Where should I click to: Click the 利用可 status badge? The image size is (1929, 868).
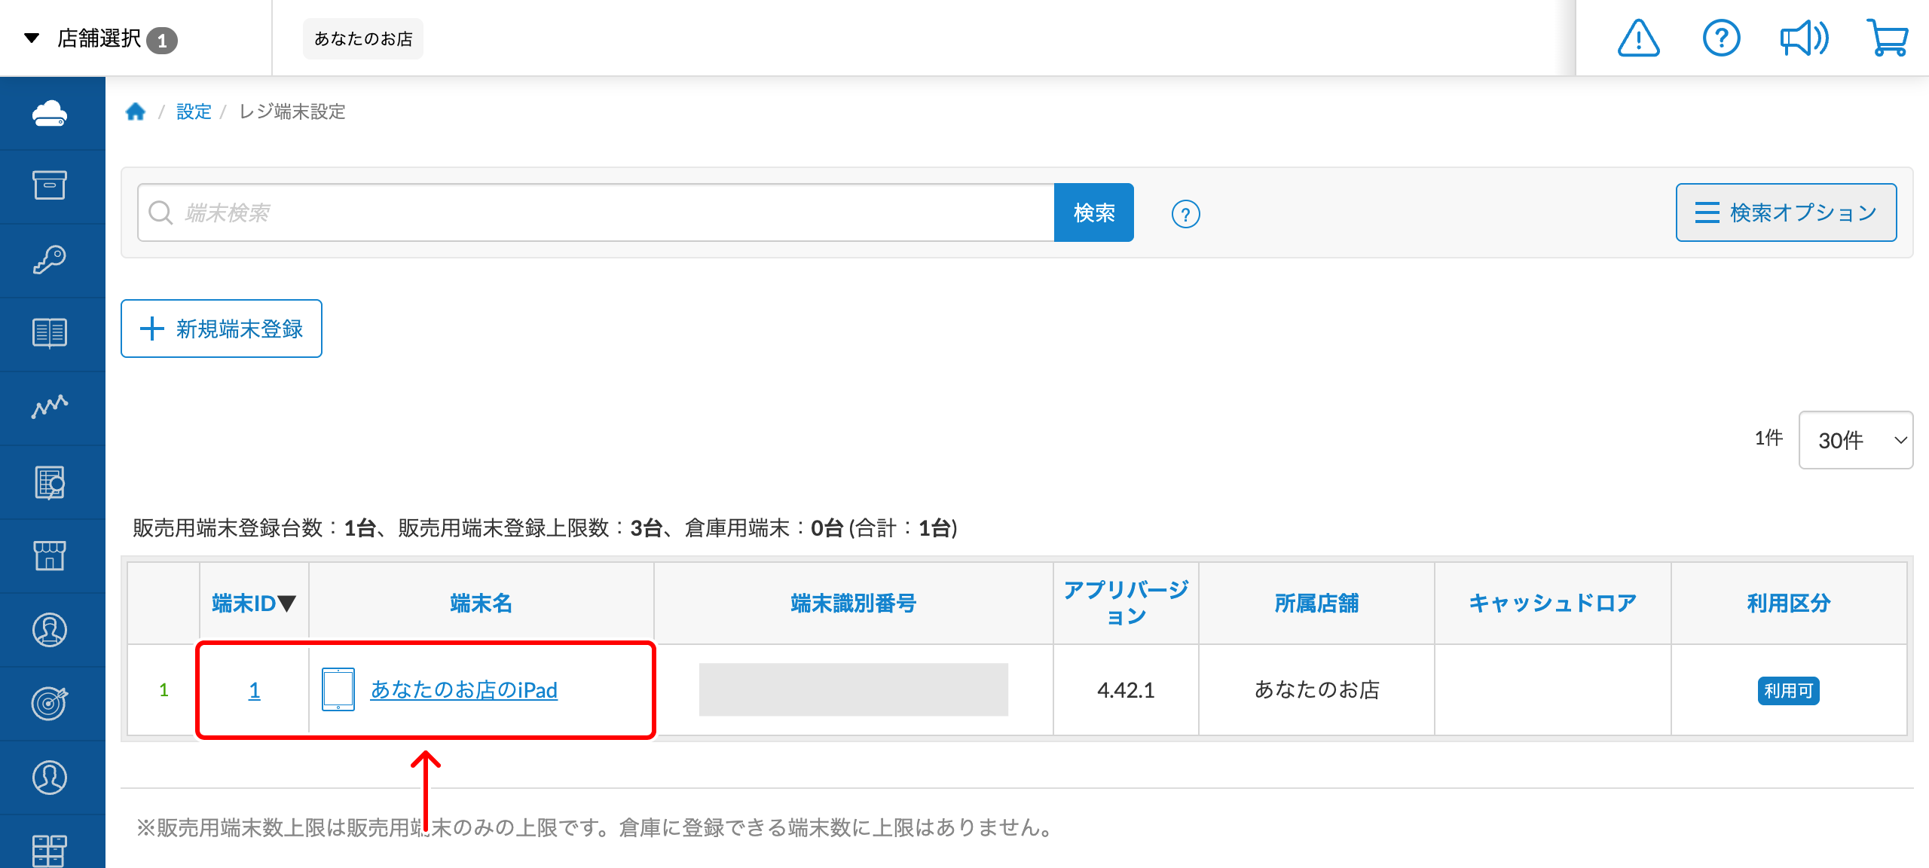[x=1789, y=690]
